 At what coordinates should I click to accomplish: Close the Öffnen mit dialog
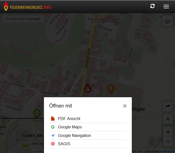(125, 106)
